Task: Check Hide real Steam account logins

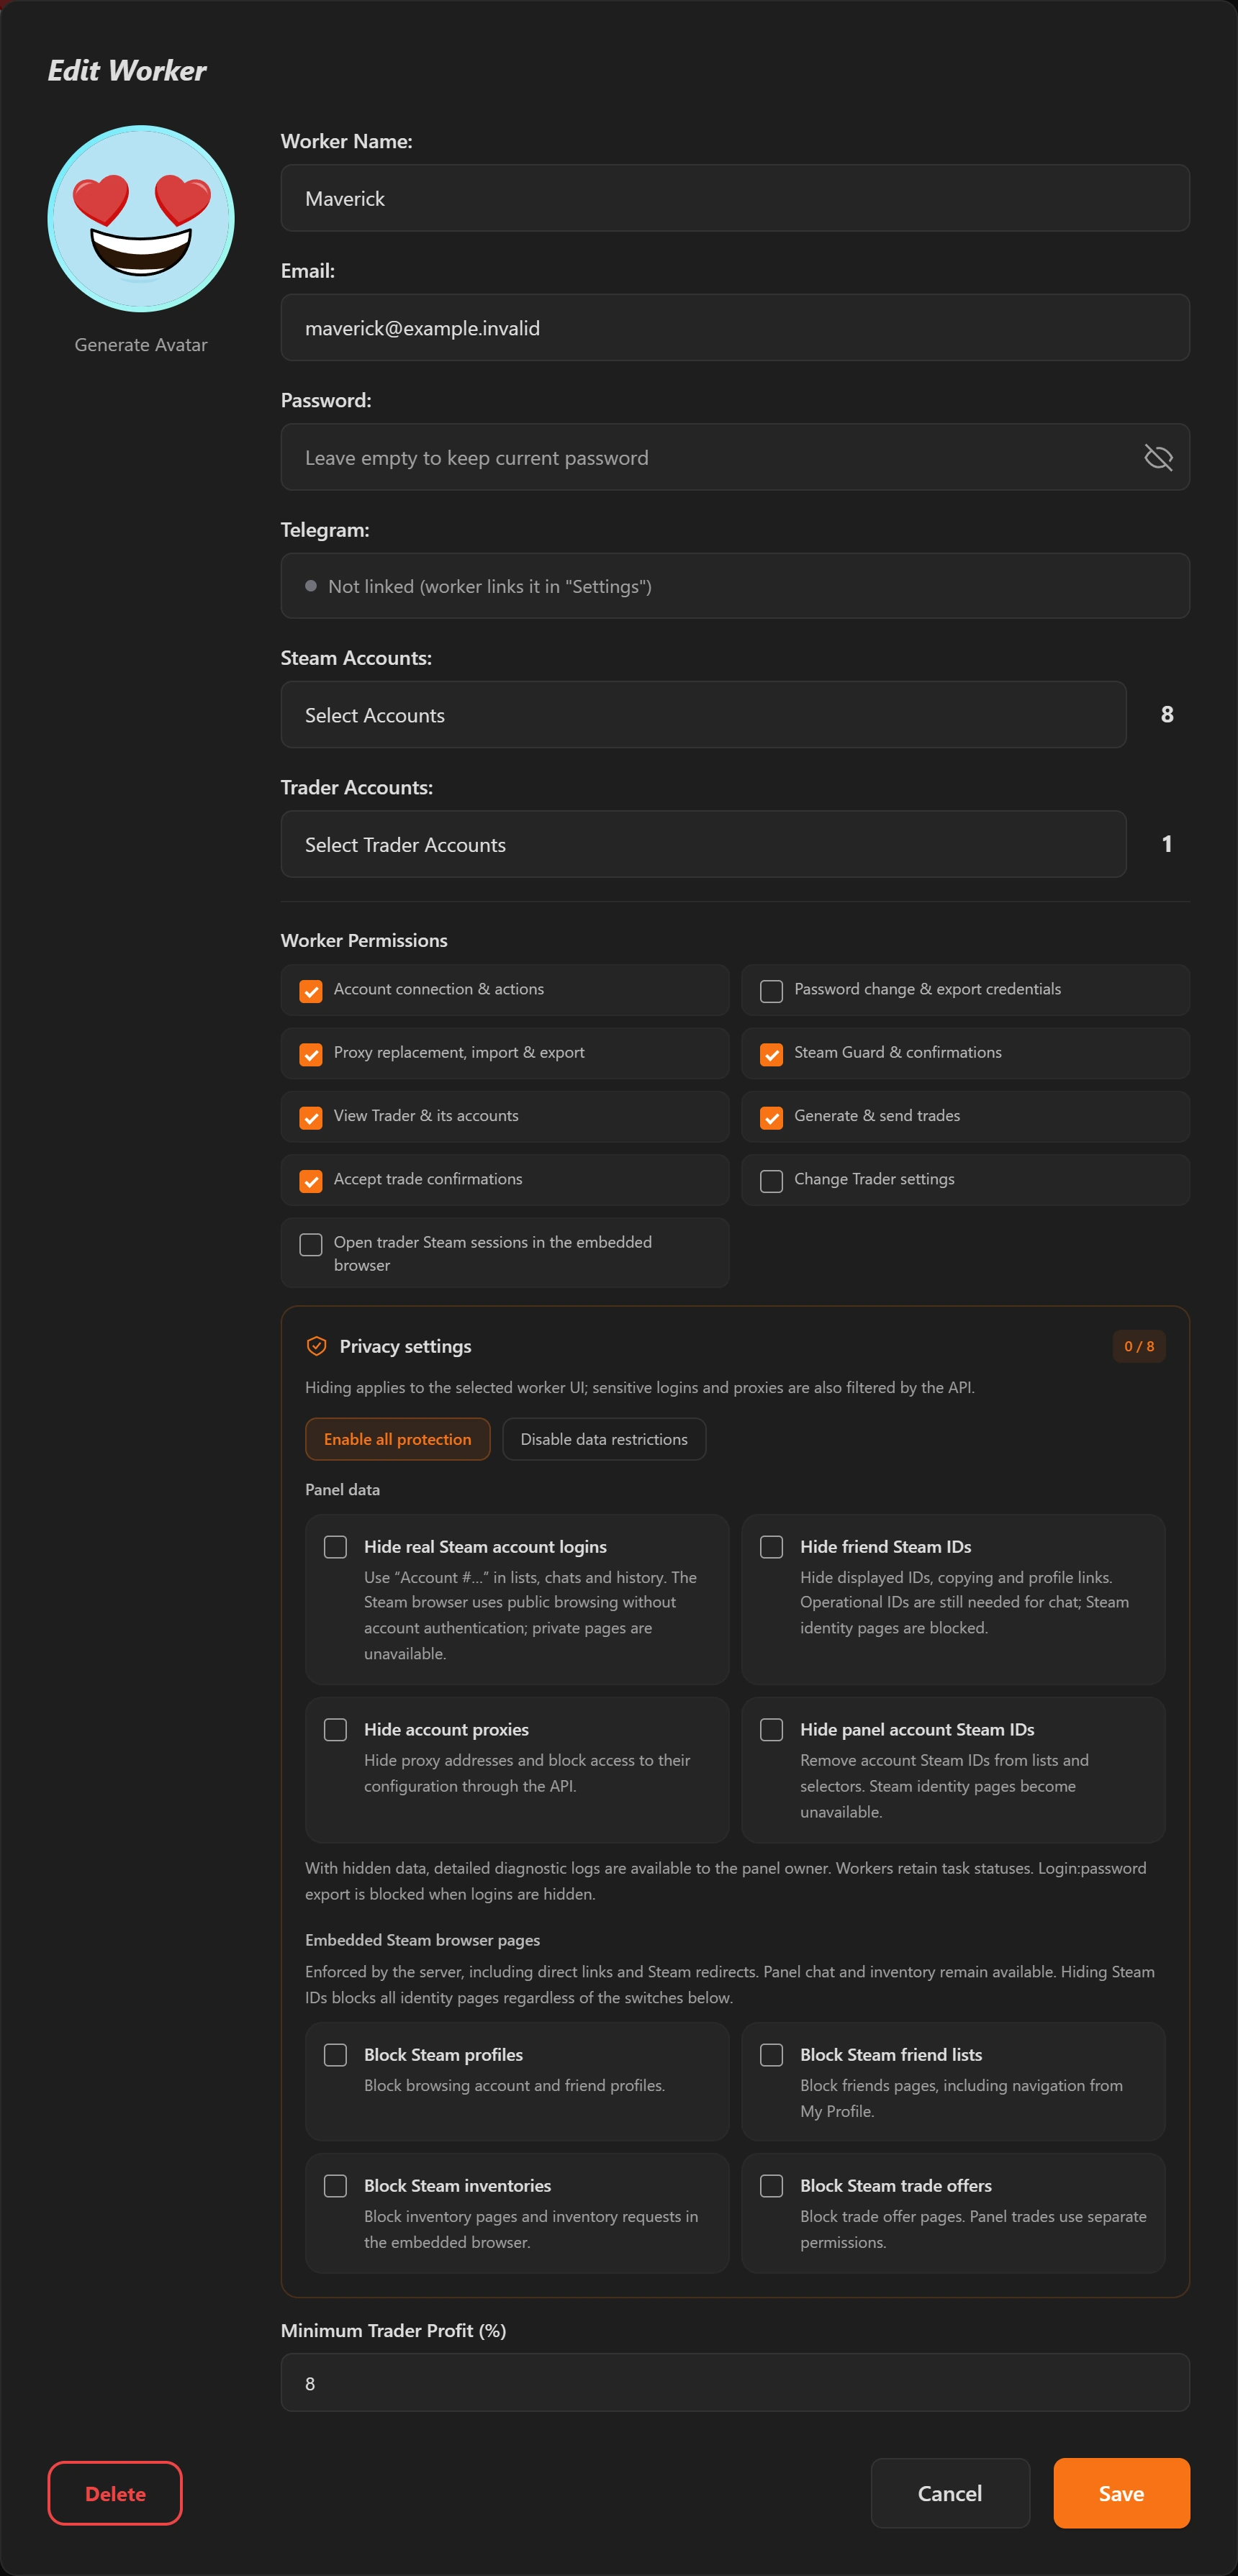Action: 335,1547
